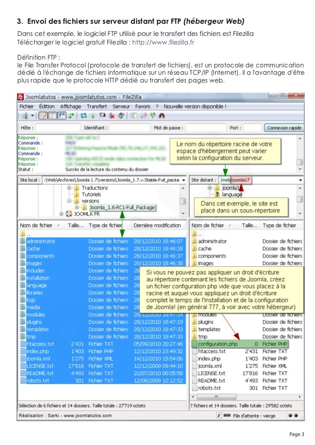Refresh the file and folder lists
Screen dimensions: 315x445
(83, 115)
